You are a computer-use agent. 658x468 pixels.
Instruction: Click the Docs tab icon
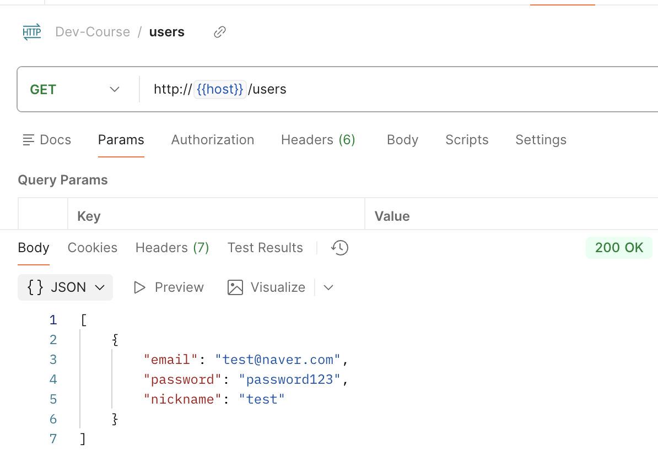(29, 140)
